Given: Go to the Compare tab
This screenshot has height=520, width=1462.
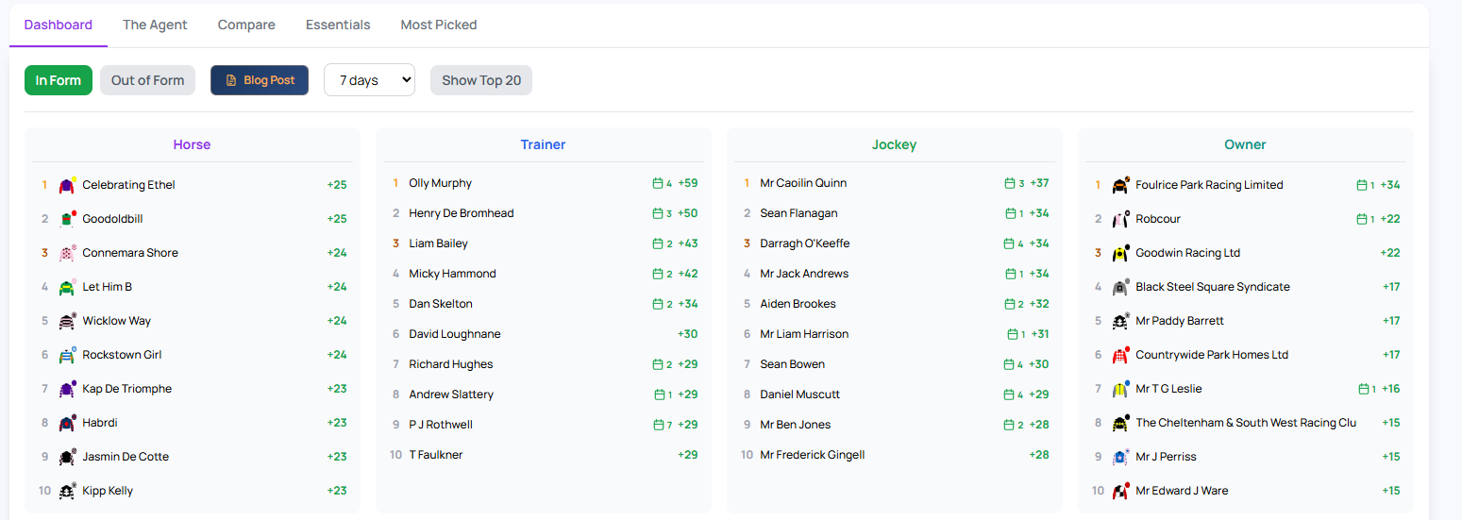Looking at the screenshot, I should tap(246, 25).
